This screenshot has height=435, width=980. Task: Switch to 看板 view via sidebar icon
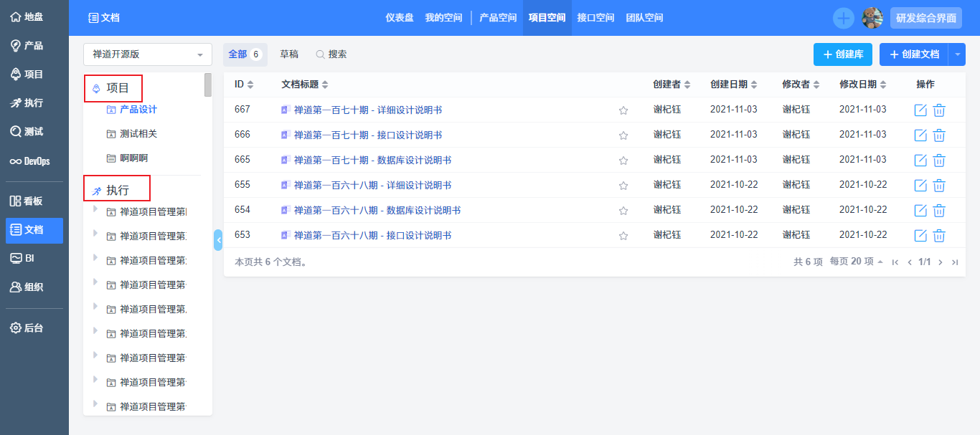point(30,200)
